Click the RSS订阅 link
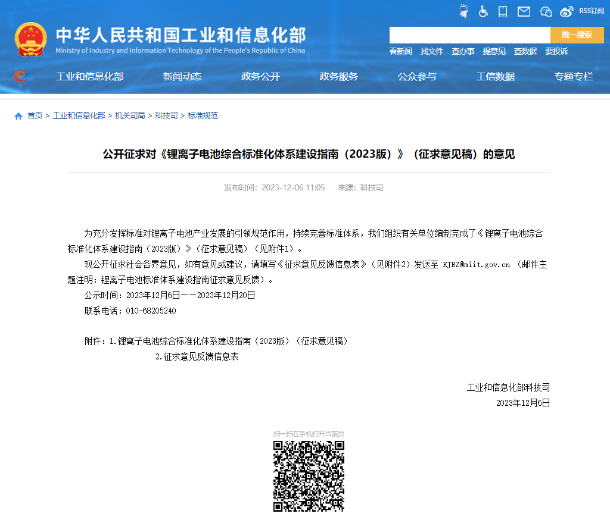 (592, 11)
